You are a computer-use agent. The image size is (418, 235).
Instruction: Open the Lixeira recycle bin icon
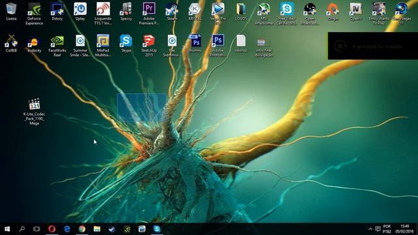coord(11,12)
